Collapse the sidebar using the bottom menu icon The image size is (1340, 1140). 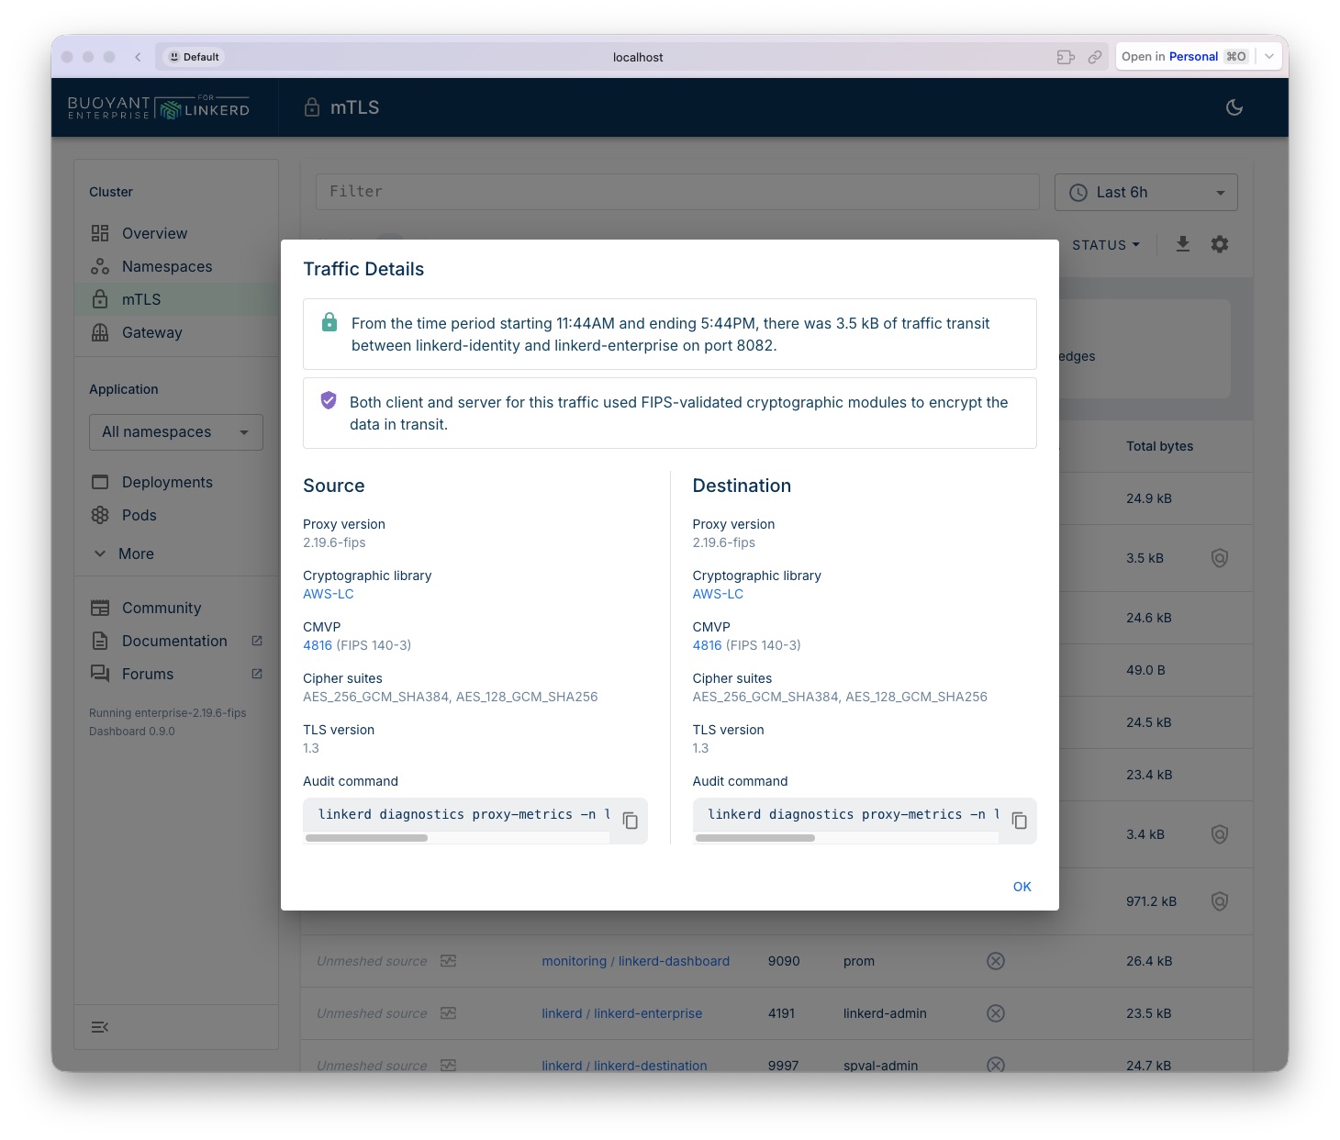point(100,1027)
